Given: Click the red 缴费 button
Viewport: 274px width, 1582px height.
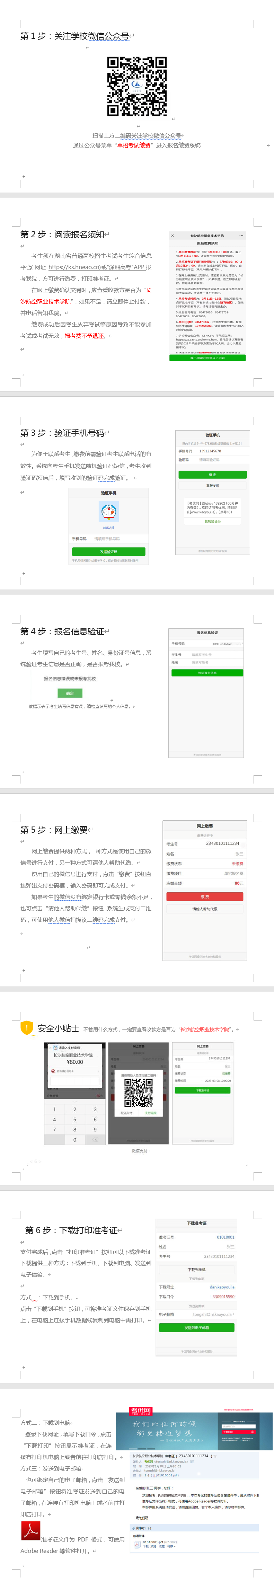Looking at the screenshot, I should [205, 896].
